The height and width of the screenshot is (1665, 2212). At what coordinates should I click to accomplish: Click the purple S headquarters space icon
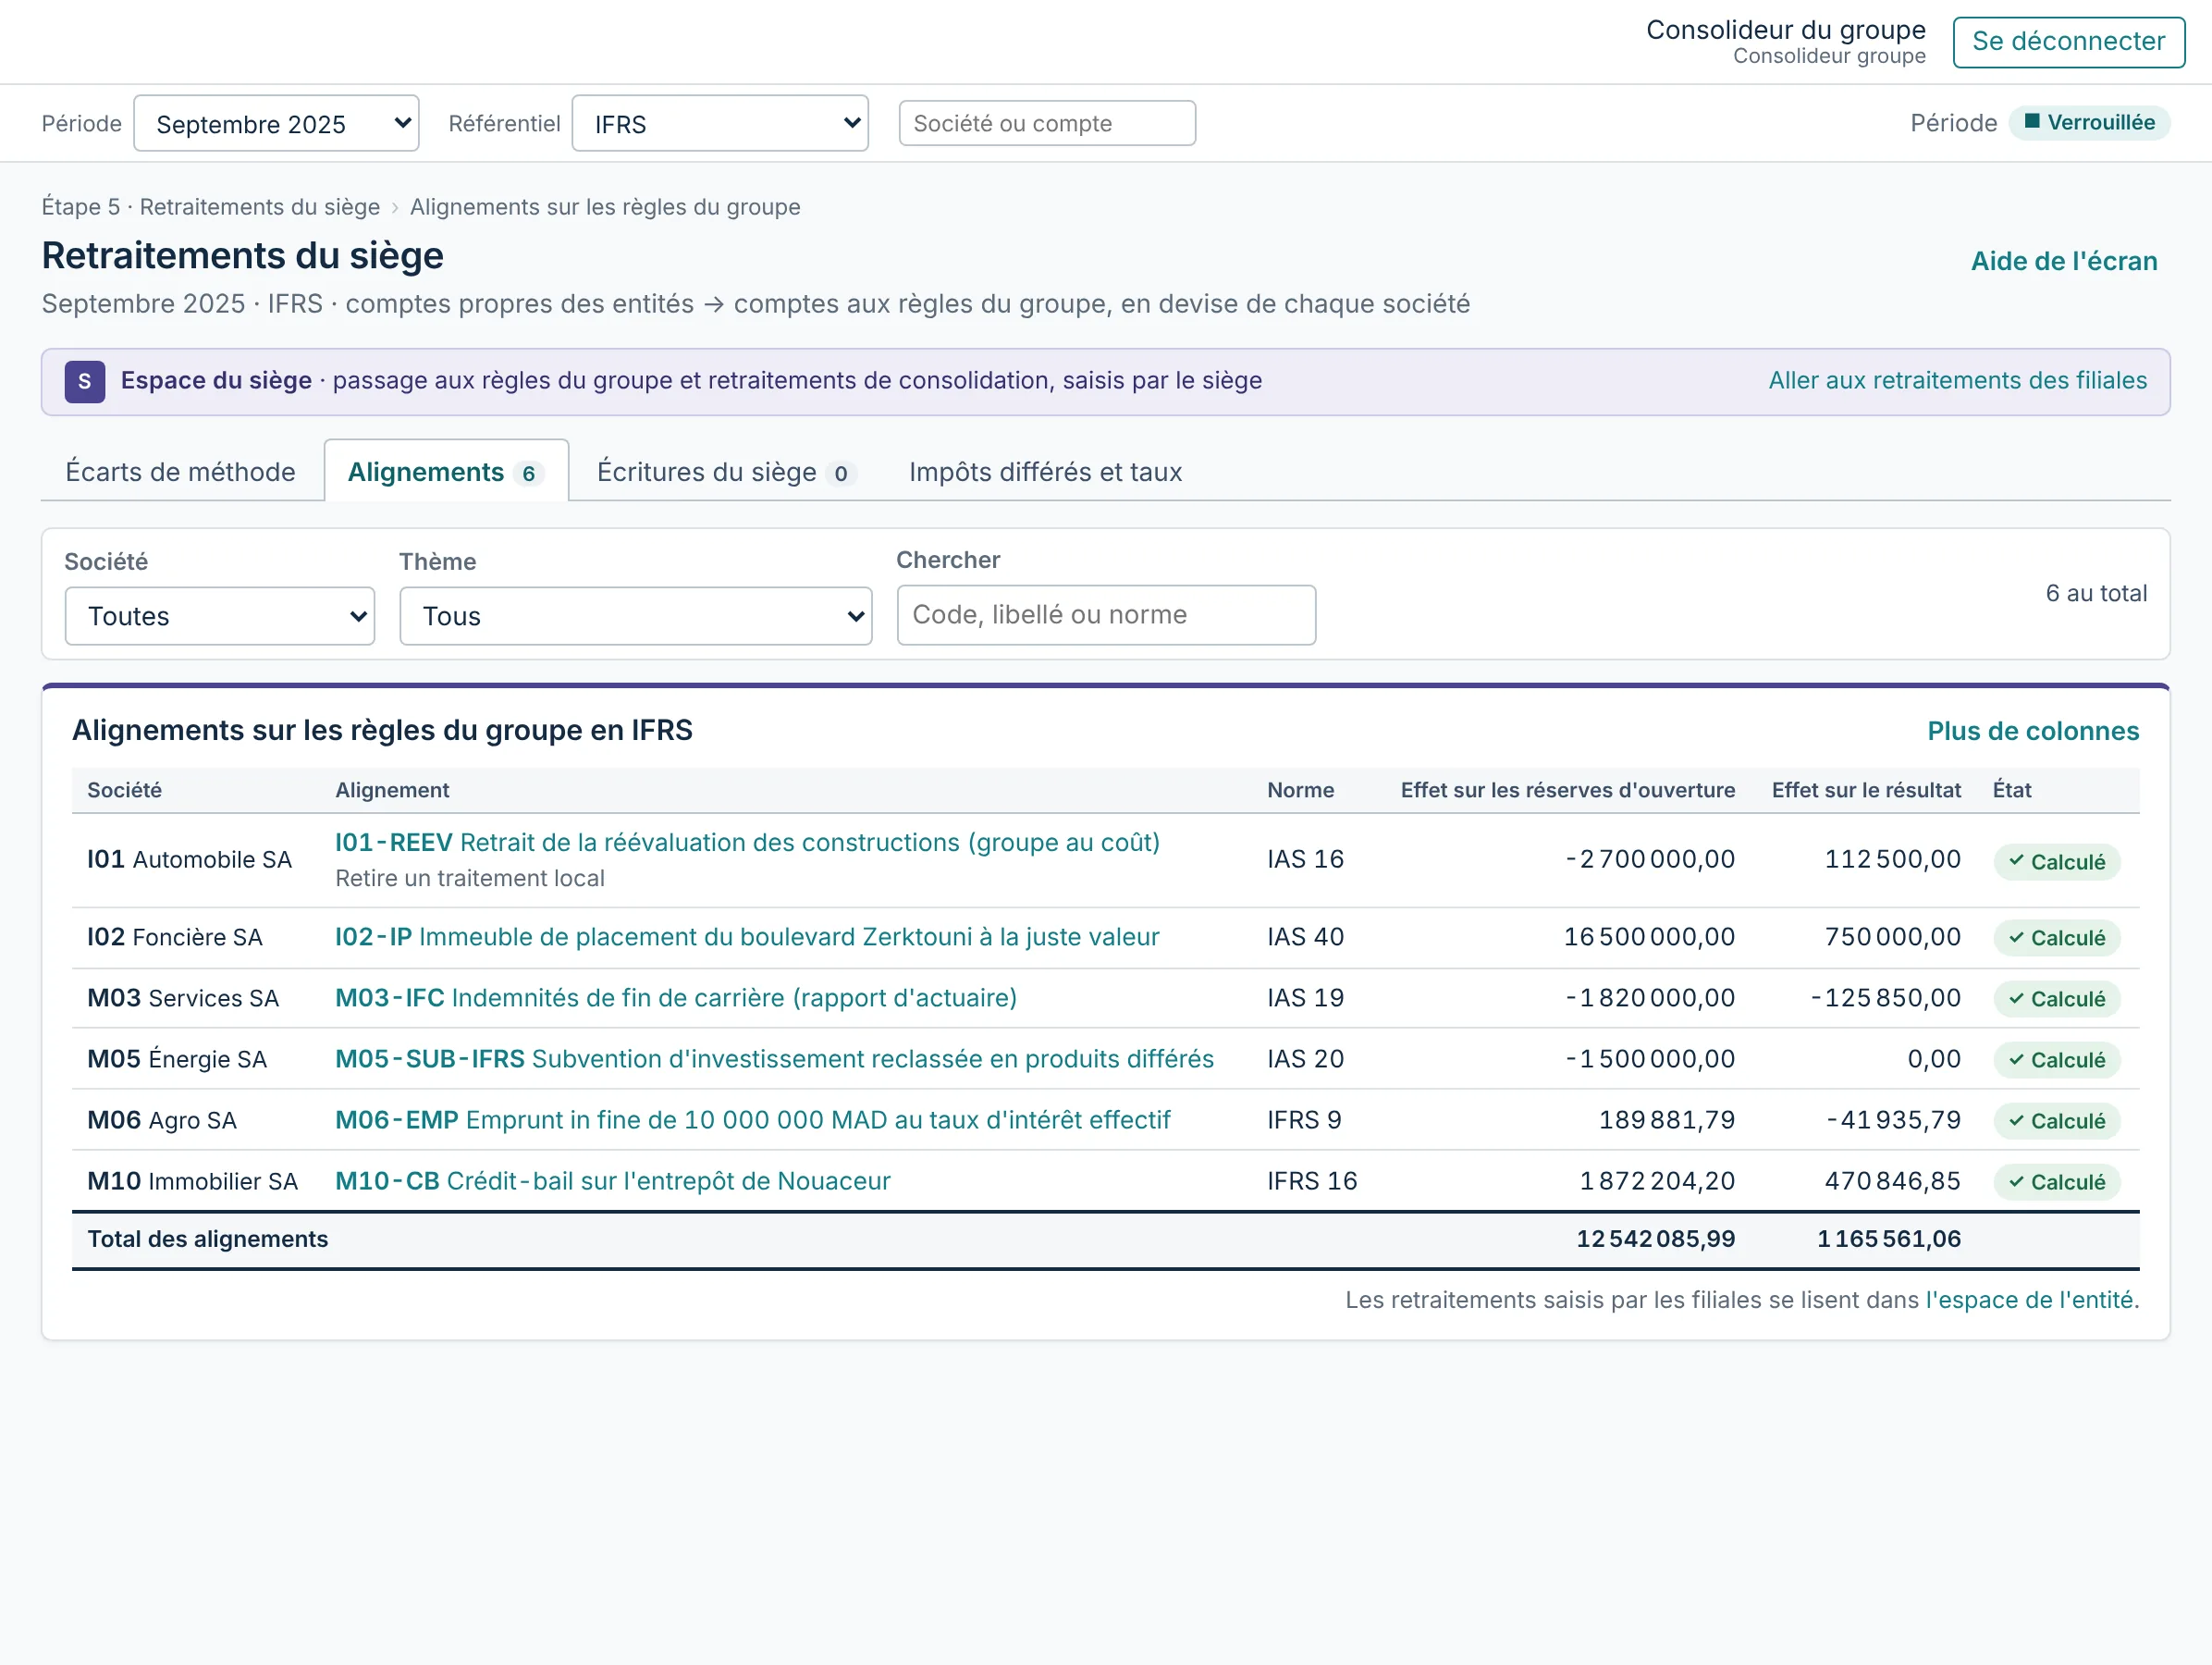click(x=85, y=381)
